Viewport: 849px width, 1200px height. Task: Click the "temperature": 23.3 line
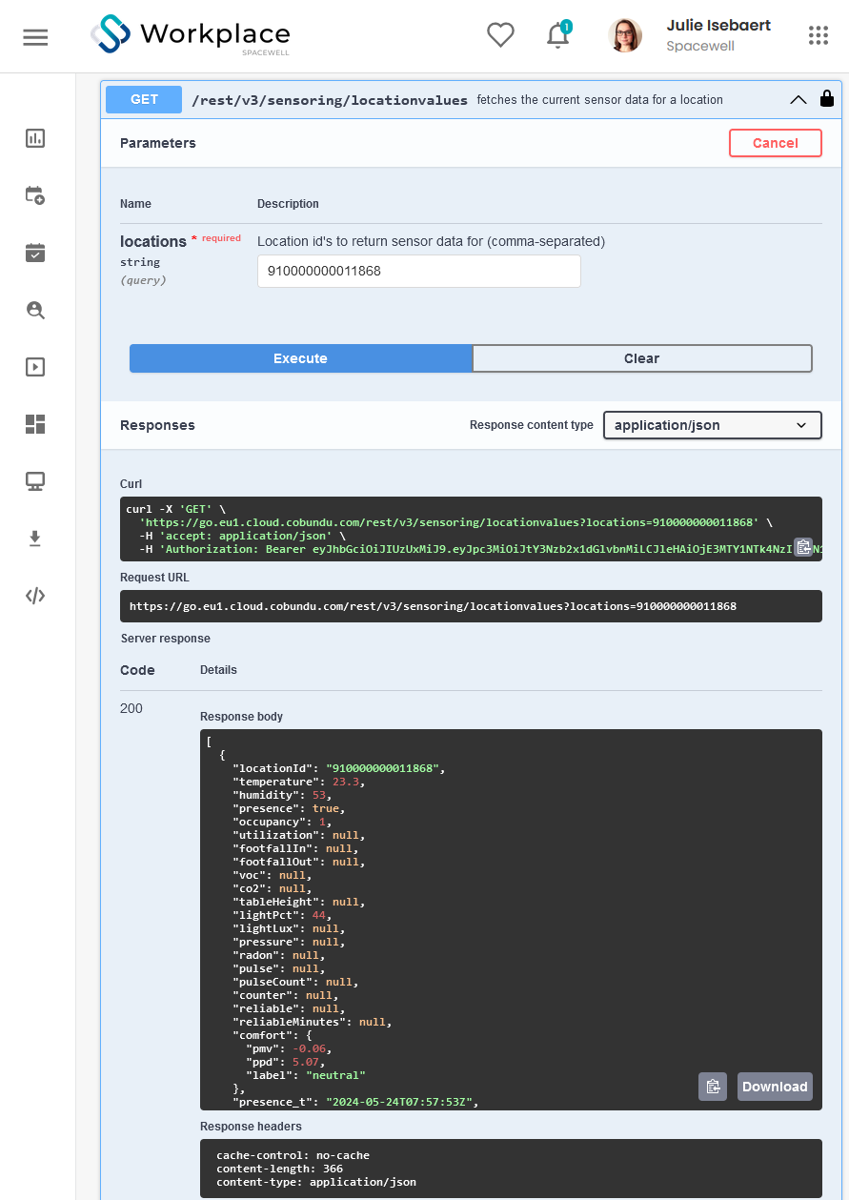(299, 782)
